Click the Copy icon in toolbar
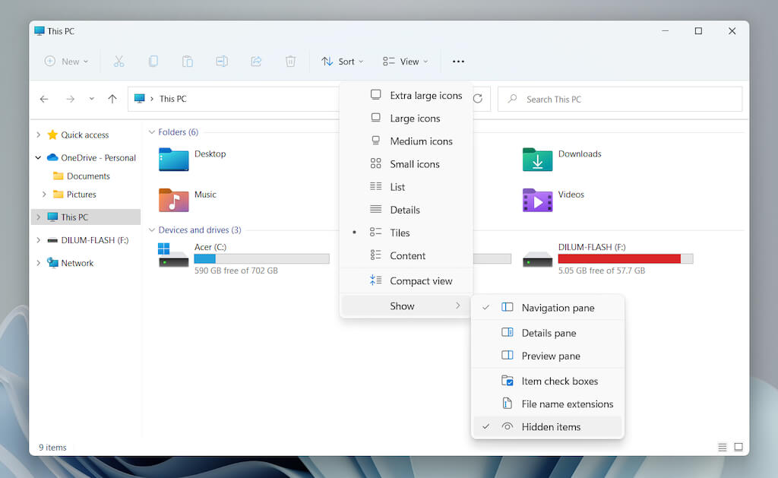Screen dimensions: 778x478 [x=153, y=62]
